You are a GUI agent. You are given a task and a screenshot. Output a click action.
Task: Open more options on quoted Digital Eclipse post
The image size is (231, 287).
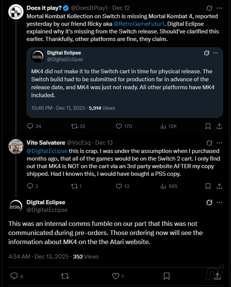tap(215, 53)
